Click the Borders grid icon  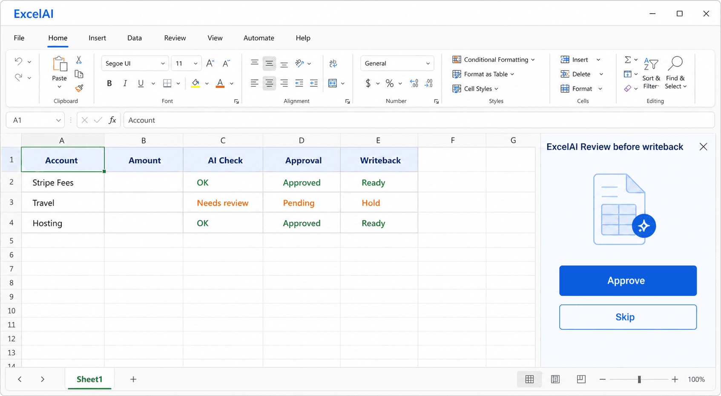coord(167,83)
